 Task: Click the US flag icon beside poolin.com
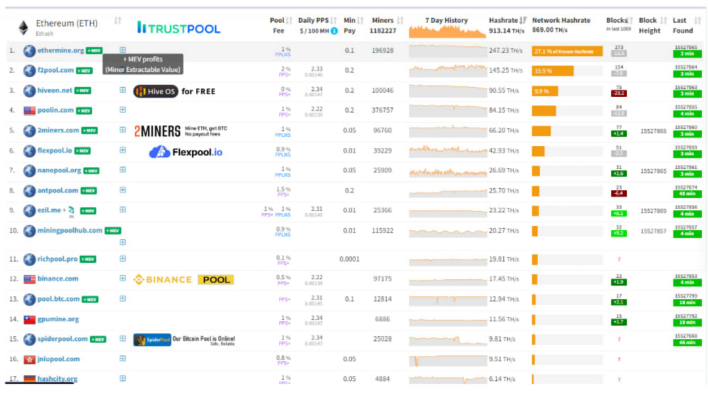tap(29, 110)
